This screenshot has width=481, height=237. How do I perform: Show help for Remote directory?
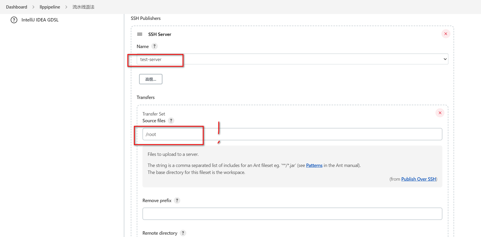click(x=183, y=233)
